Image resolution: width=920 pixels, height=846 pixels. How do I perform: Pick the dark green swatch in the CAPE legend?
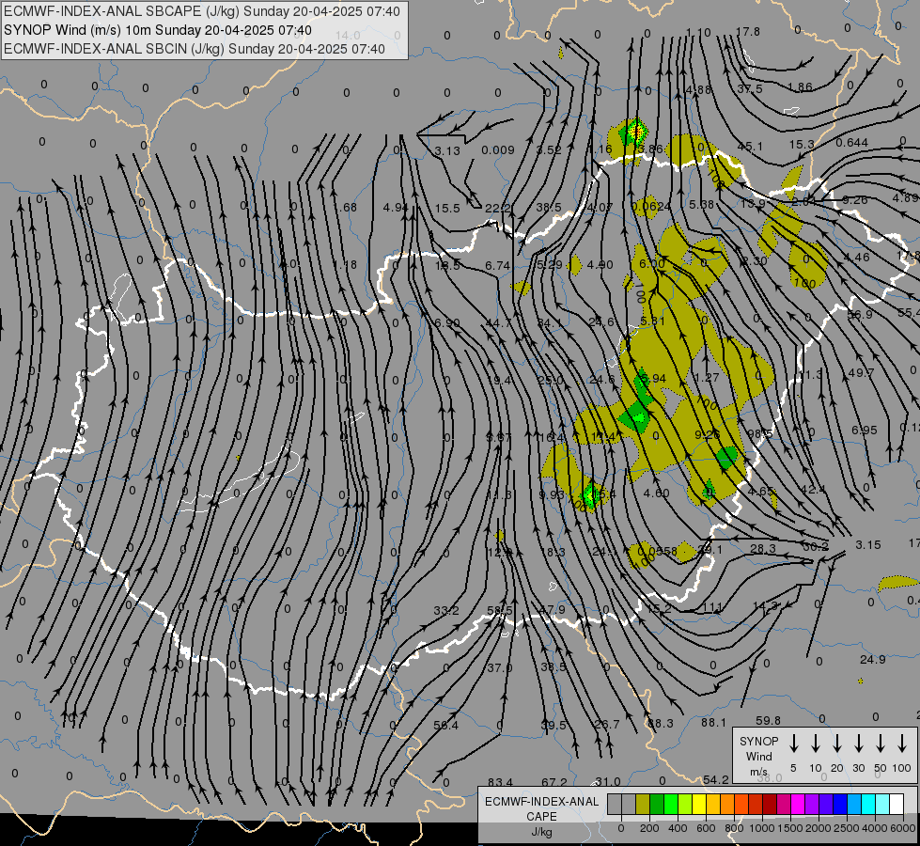tap(657, 805)
